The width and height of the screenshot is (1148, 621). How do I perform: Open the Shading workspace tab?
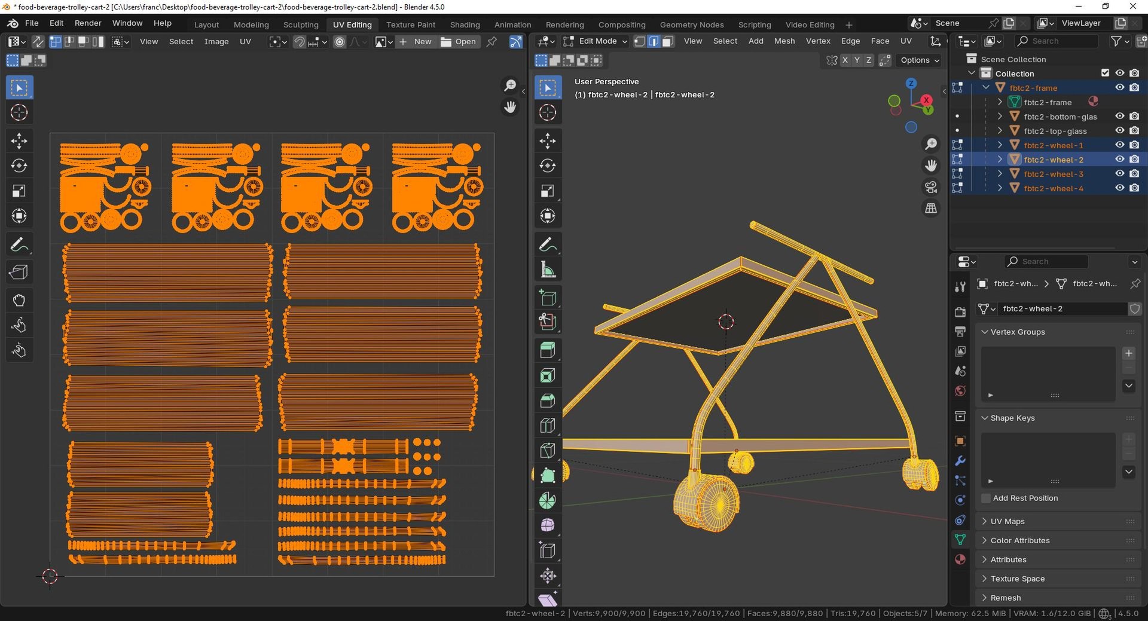[x=465, y=25]
